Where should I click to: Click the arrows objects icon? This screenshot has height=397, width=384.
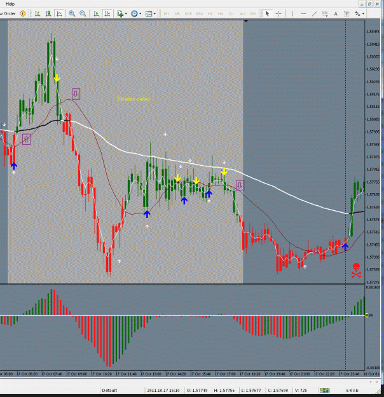357,14
